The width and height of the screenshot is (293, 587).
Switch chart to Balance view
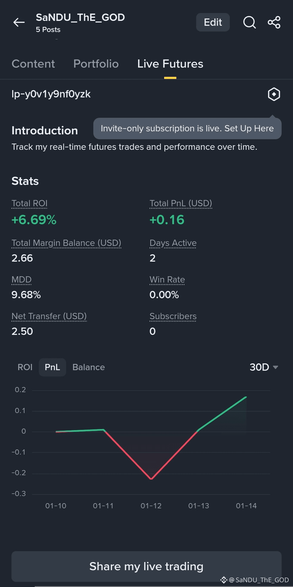click(88, 367)
